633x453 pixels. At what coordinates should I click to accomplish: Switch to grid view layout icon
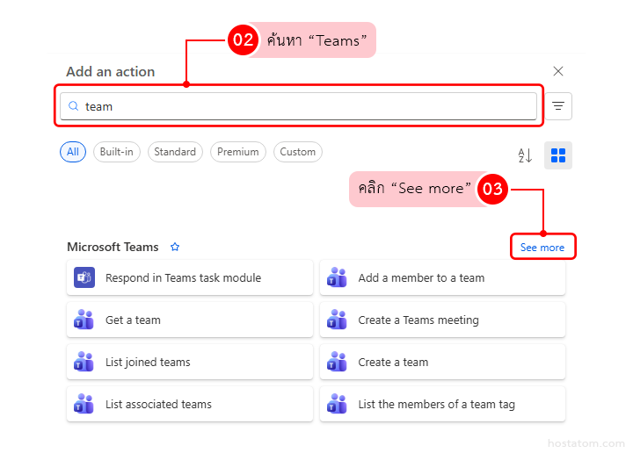click(x=557, y=155)
